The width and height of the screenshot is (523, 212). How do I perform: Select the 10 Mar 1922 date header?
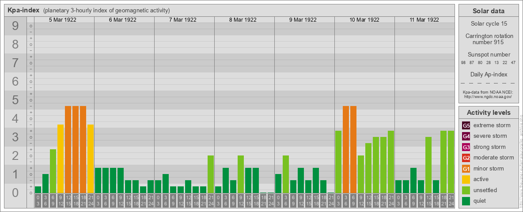point(364,20)
